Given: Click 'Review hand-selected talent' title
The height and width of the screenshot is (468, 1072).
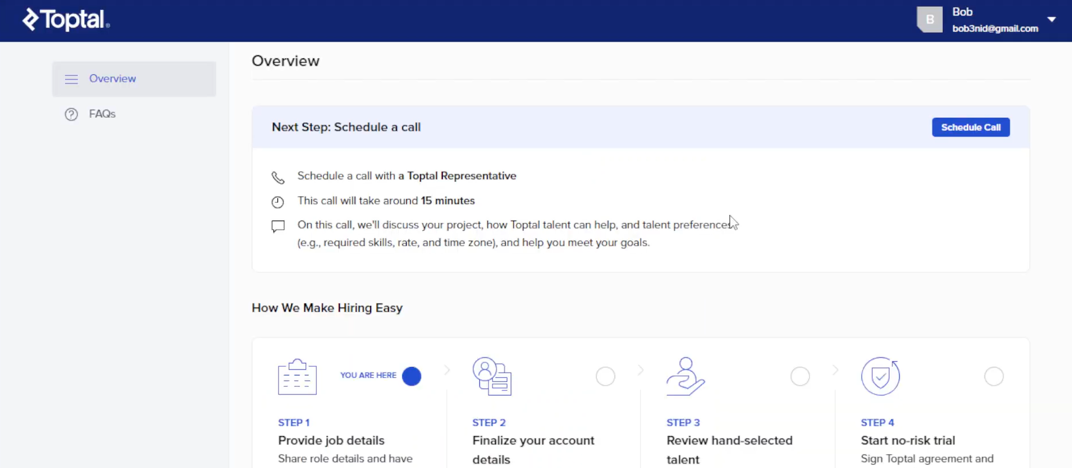Looking at the screenshot, I should (x=729, y=450).
